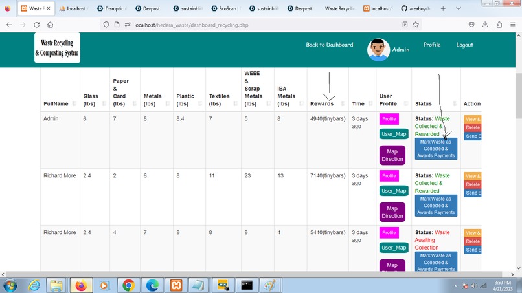Screen dimensions: 522x293
Task: Sort table by Rewards column
Action: [x=328, y=103]
